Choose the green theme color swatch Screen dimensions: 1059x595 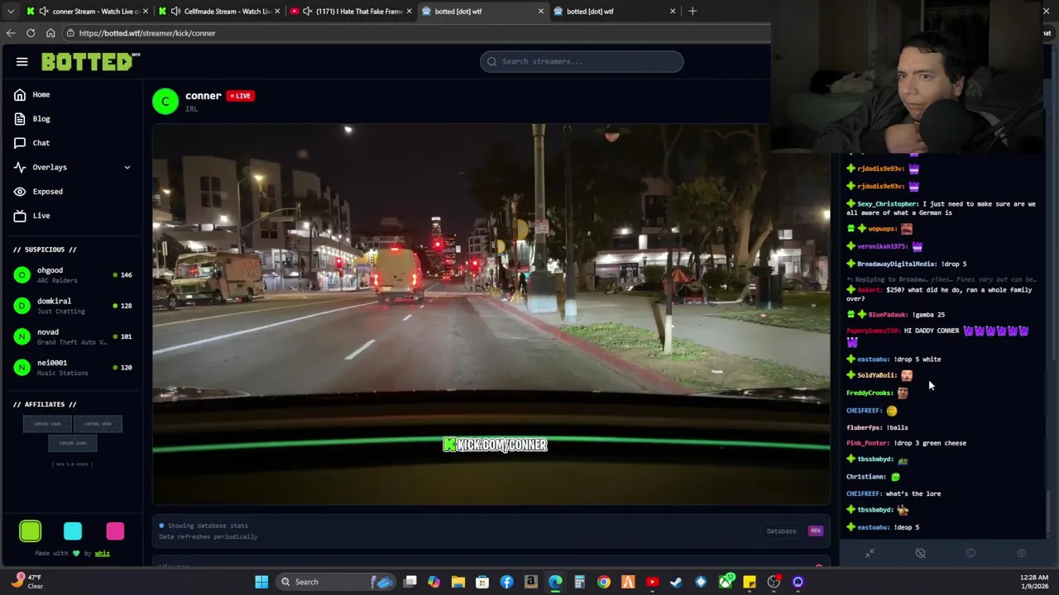point(31,531)
